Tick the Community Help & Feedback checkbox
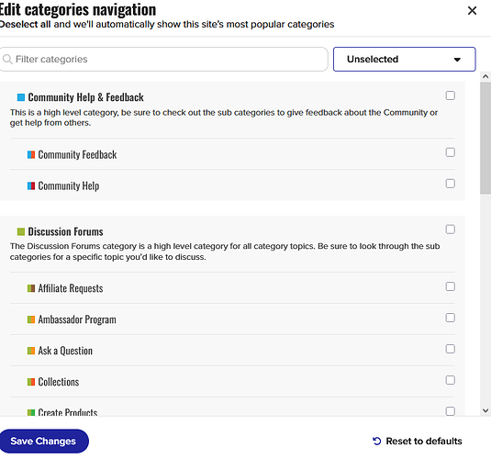Image resolution: width=491 pixels, height=459 pixels. [x=451, y=95]
